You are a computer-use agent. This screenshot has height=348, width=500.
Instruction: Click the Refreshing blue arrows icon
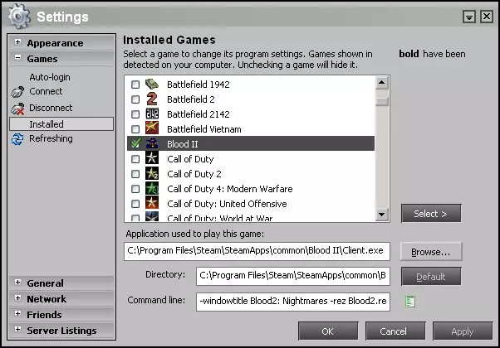coord(17,139)
